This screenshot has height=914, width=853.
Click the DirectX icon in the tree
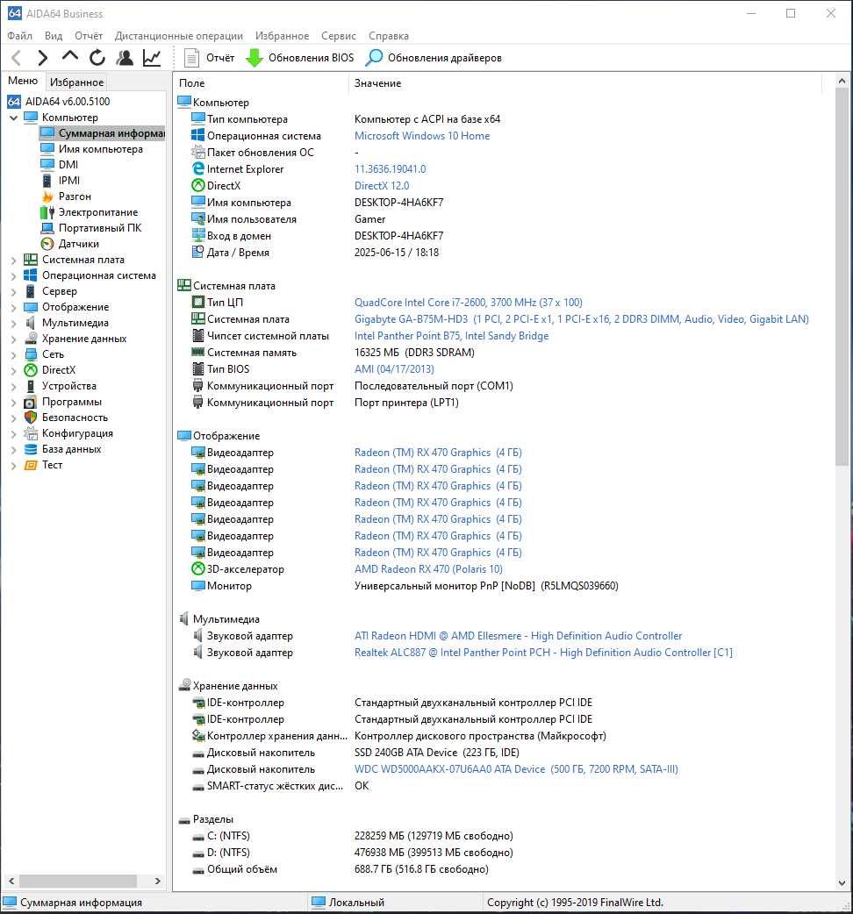pyautogui.click(x=31, y=369)
